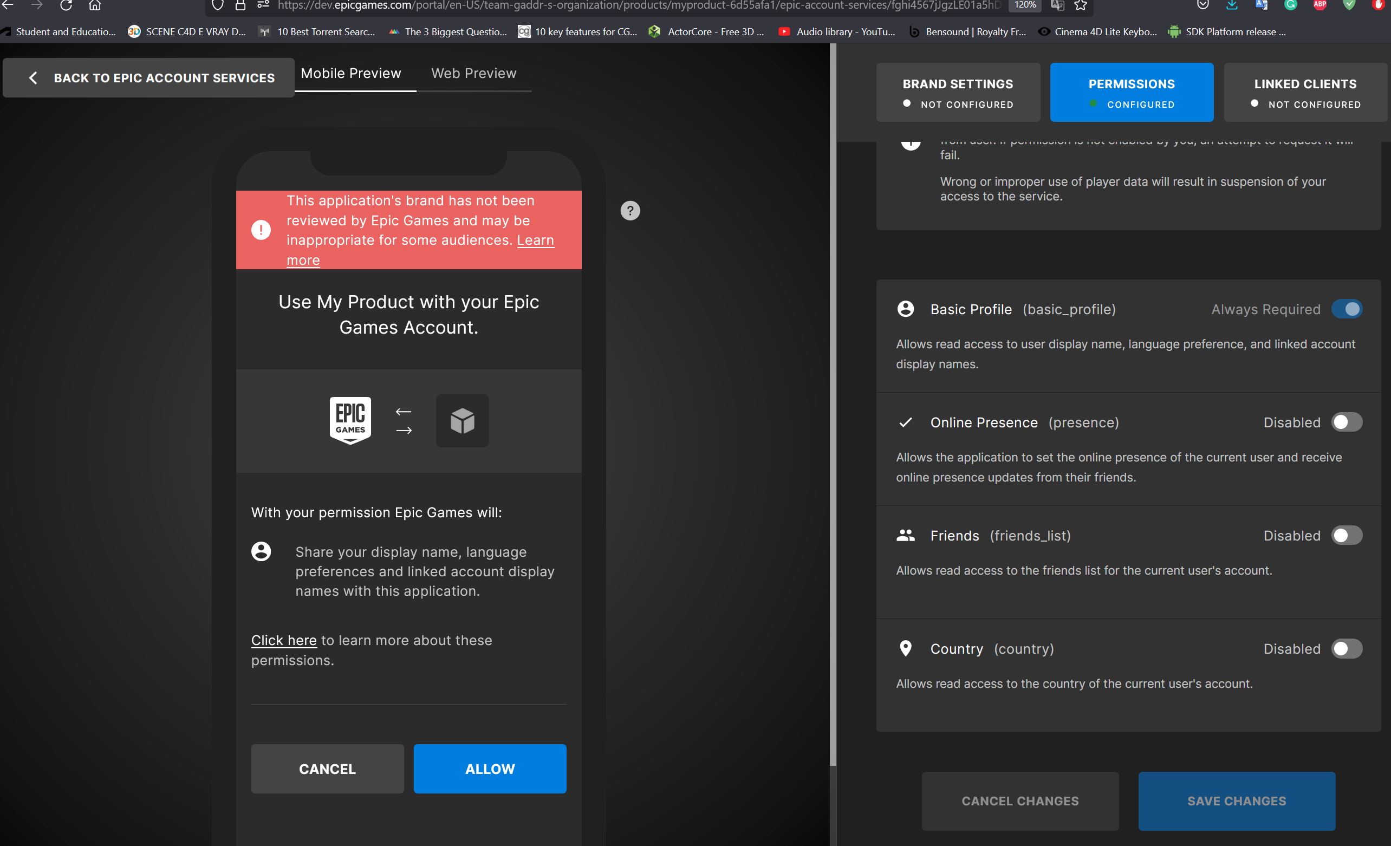
Task: Click the product cube icon in preview
Action: pos(462,421)
